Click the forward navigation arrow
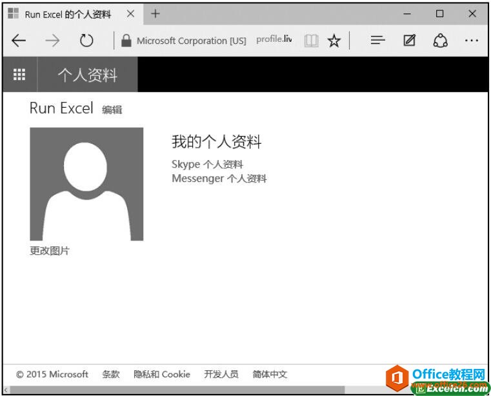491x396 pixels. 52,41
